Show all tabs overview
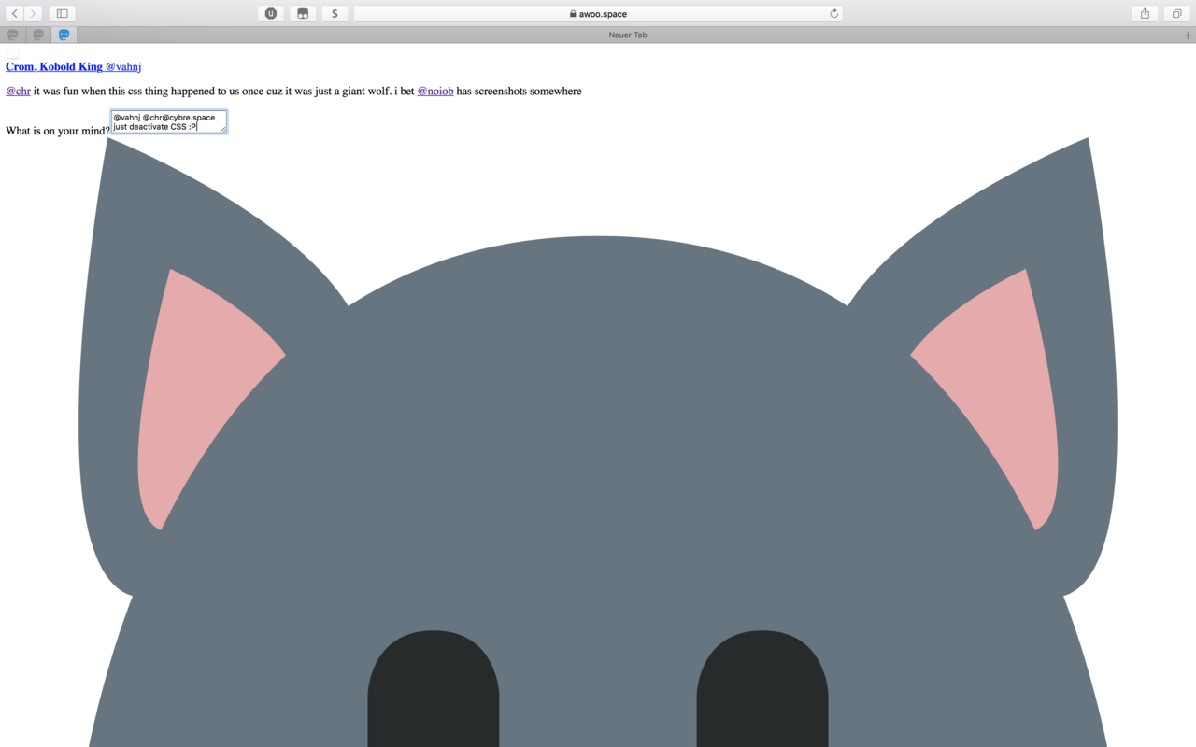 (x=1177, y=13)
